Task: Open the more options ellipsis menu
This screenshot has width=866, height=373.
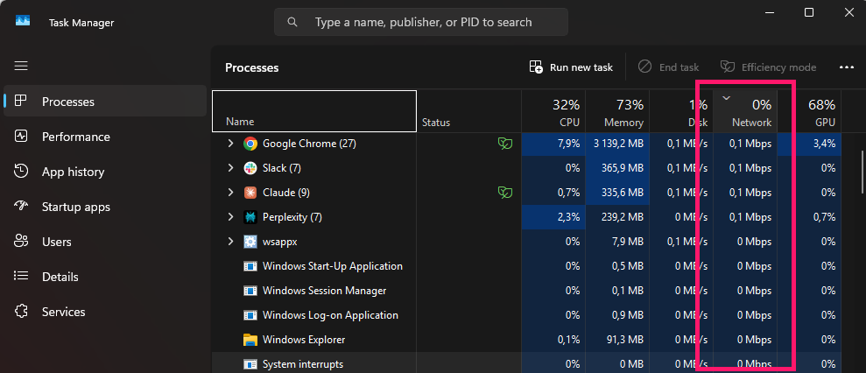Action: [846, 67]
